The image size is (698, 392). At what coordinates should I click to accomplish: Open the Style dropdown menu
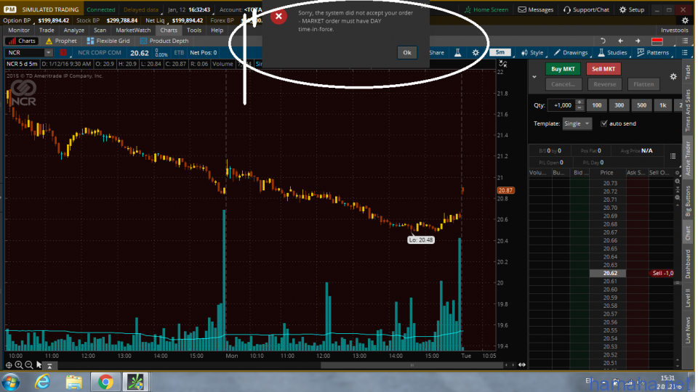click(534, 52)
